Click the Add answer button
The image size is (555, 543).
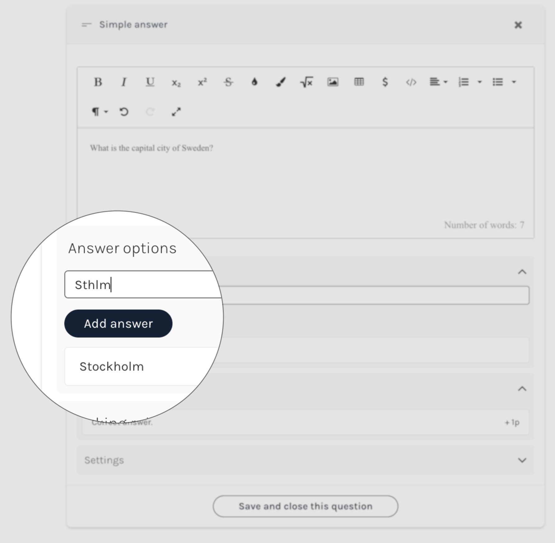[118, 324]
